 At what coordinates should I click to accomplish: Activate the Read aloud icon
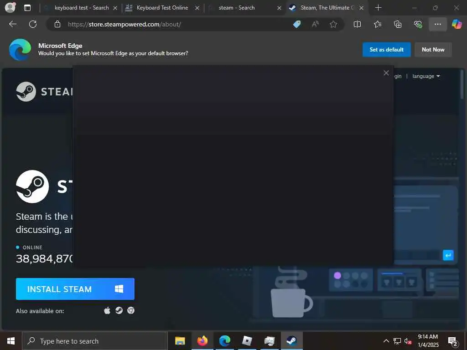(x=315, y=24)
